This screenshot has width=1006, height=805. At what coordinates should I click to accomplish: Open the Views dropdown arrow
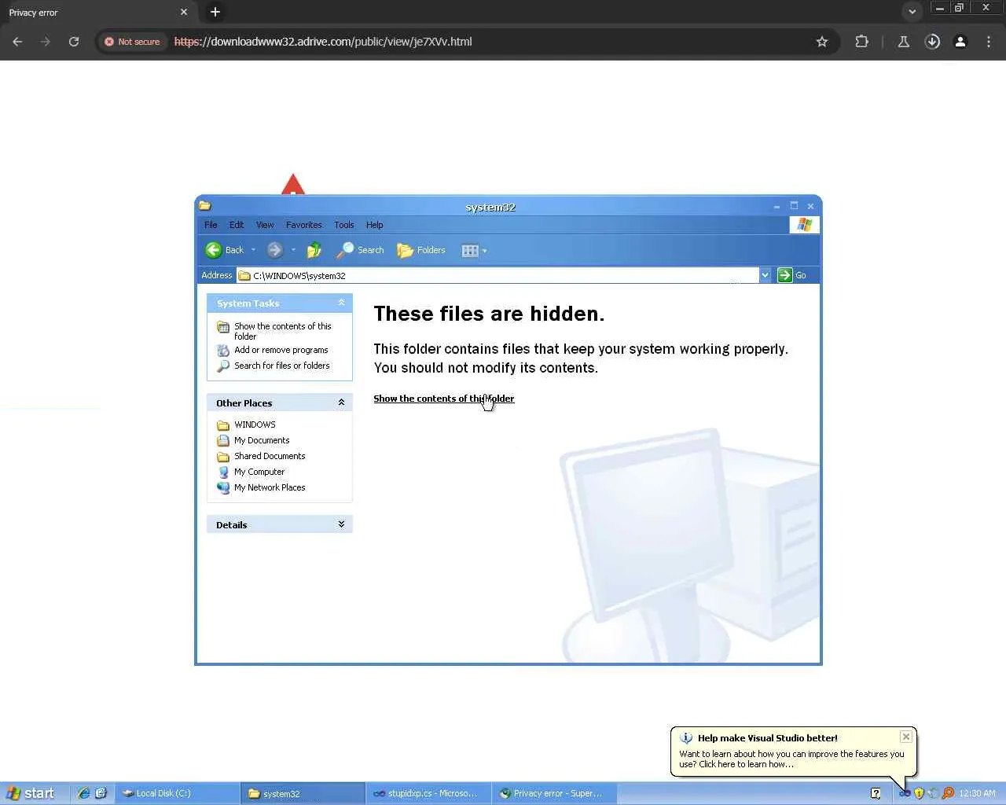tap(484, 251)
